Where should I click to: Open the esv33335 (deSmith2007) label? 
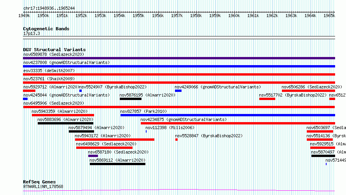pyautogui.click(x=49, y=71)
